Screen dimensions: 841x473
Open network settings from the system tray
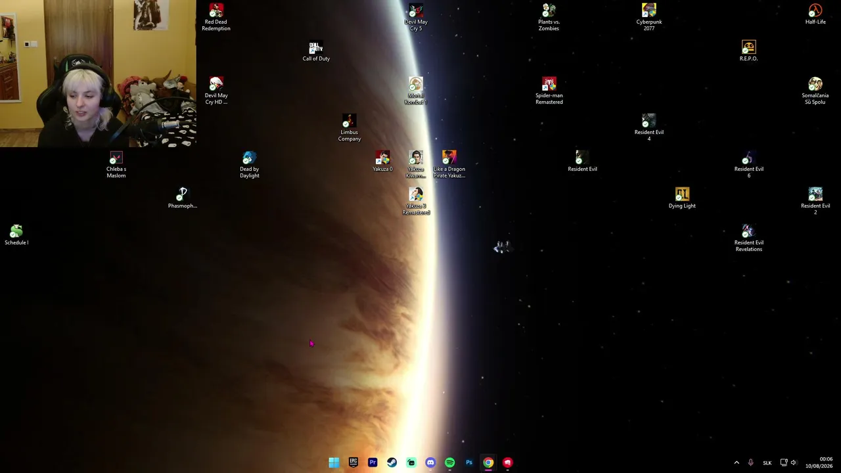point(784,462)
